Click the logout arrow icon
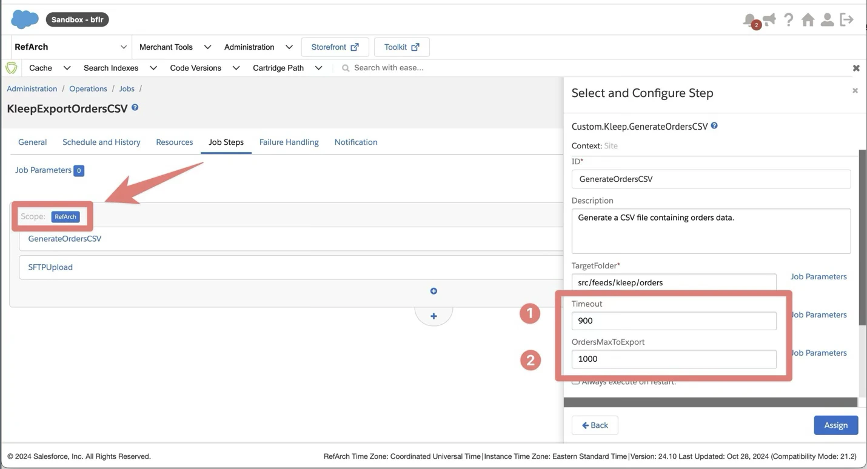The height and width of the screenshot is (469, 867). (847, 20)
